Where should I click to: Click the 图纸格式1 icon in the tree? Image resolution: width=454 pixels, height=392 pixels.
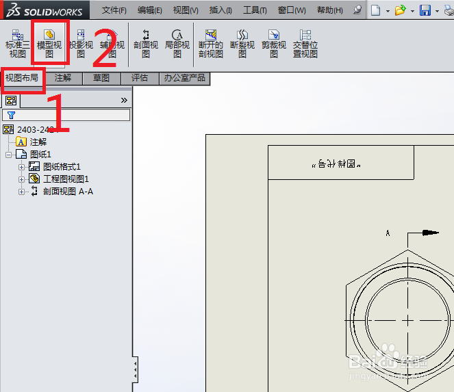(34, 166)
